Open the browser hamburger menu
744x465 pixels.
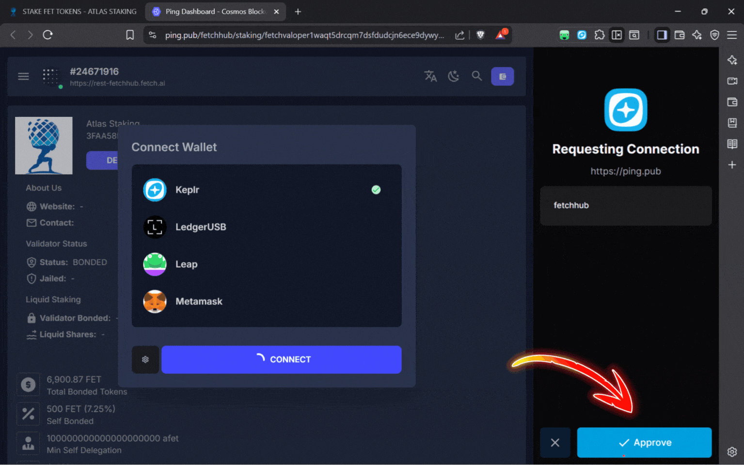[x=732, y=34]
